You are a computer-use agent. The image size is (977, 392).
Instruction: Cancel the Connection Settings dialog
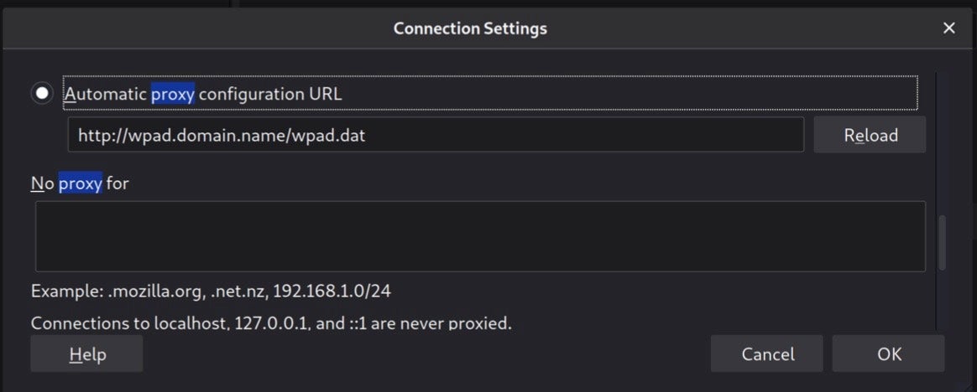coord(766,353)
